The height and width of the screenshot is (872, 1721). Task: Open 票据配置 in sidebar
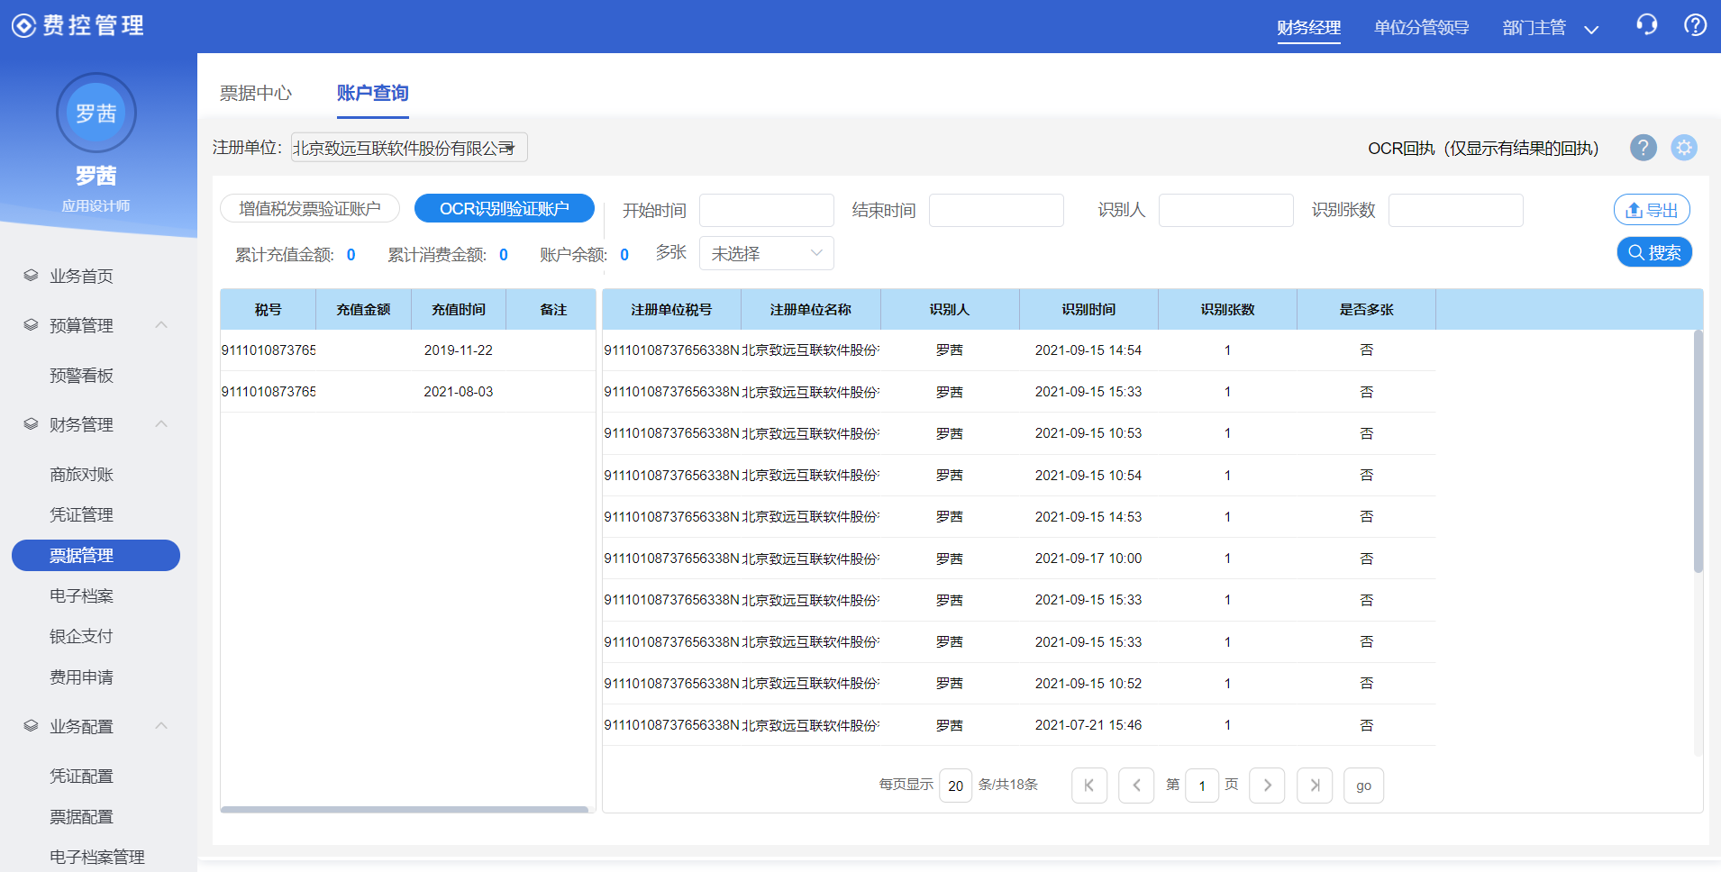tap(81, 817)
